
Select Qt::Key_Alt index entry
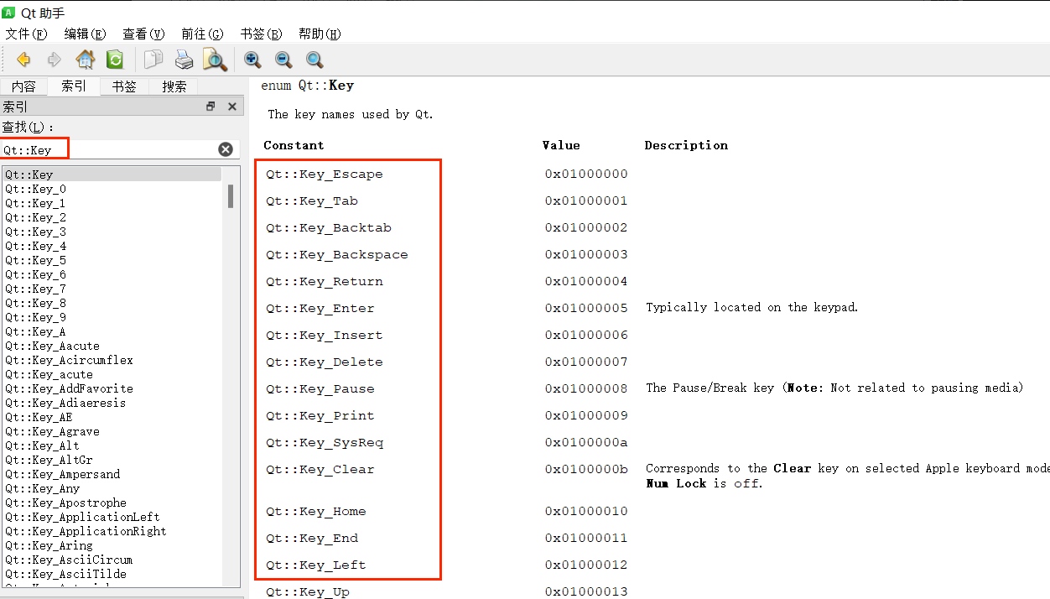[x=112, y=445]
